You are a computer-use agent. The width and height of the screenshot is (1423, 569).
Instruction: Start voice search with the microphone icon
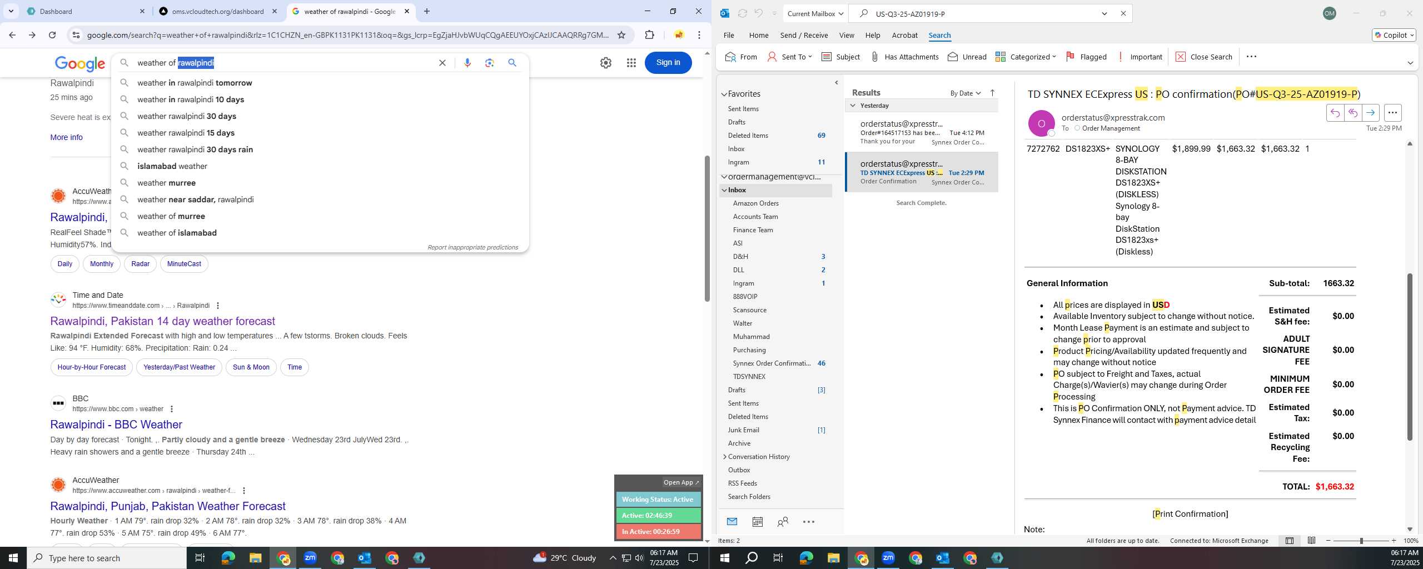467,63
